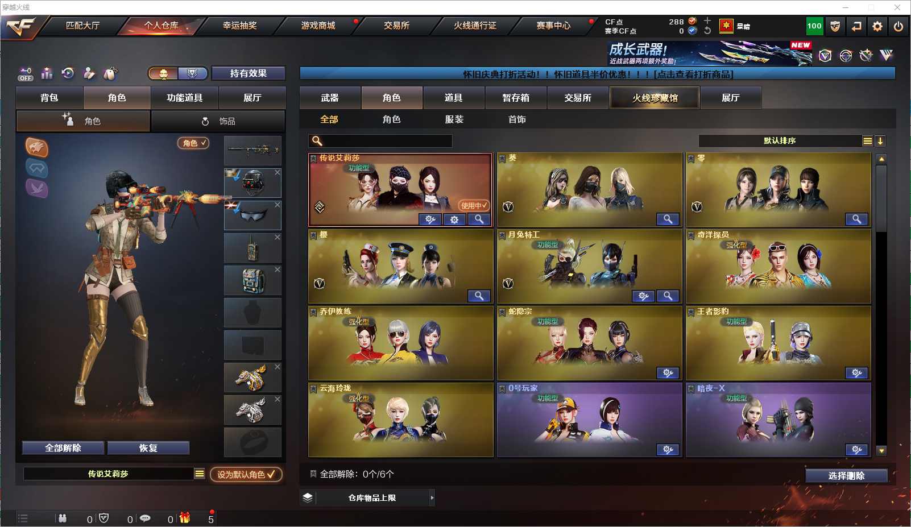
Task: Click the return arrow icon in top bar
Action: tap(856, 26)
